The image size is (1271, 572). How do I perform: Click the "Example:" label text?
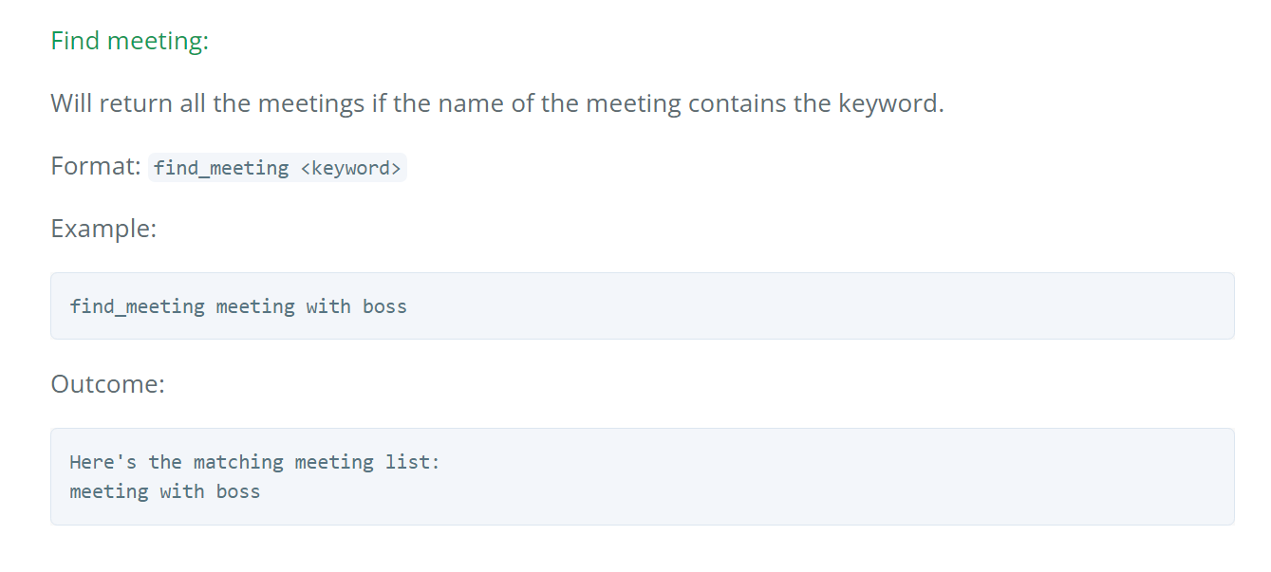[x=103, y=229]
